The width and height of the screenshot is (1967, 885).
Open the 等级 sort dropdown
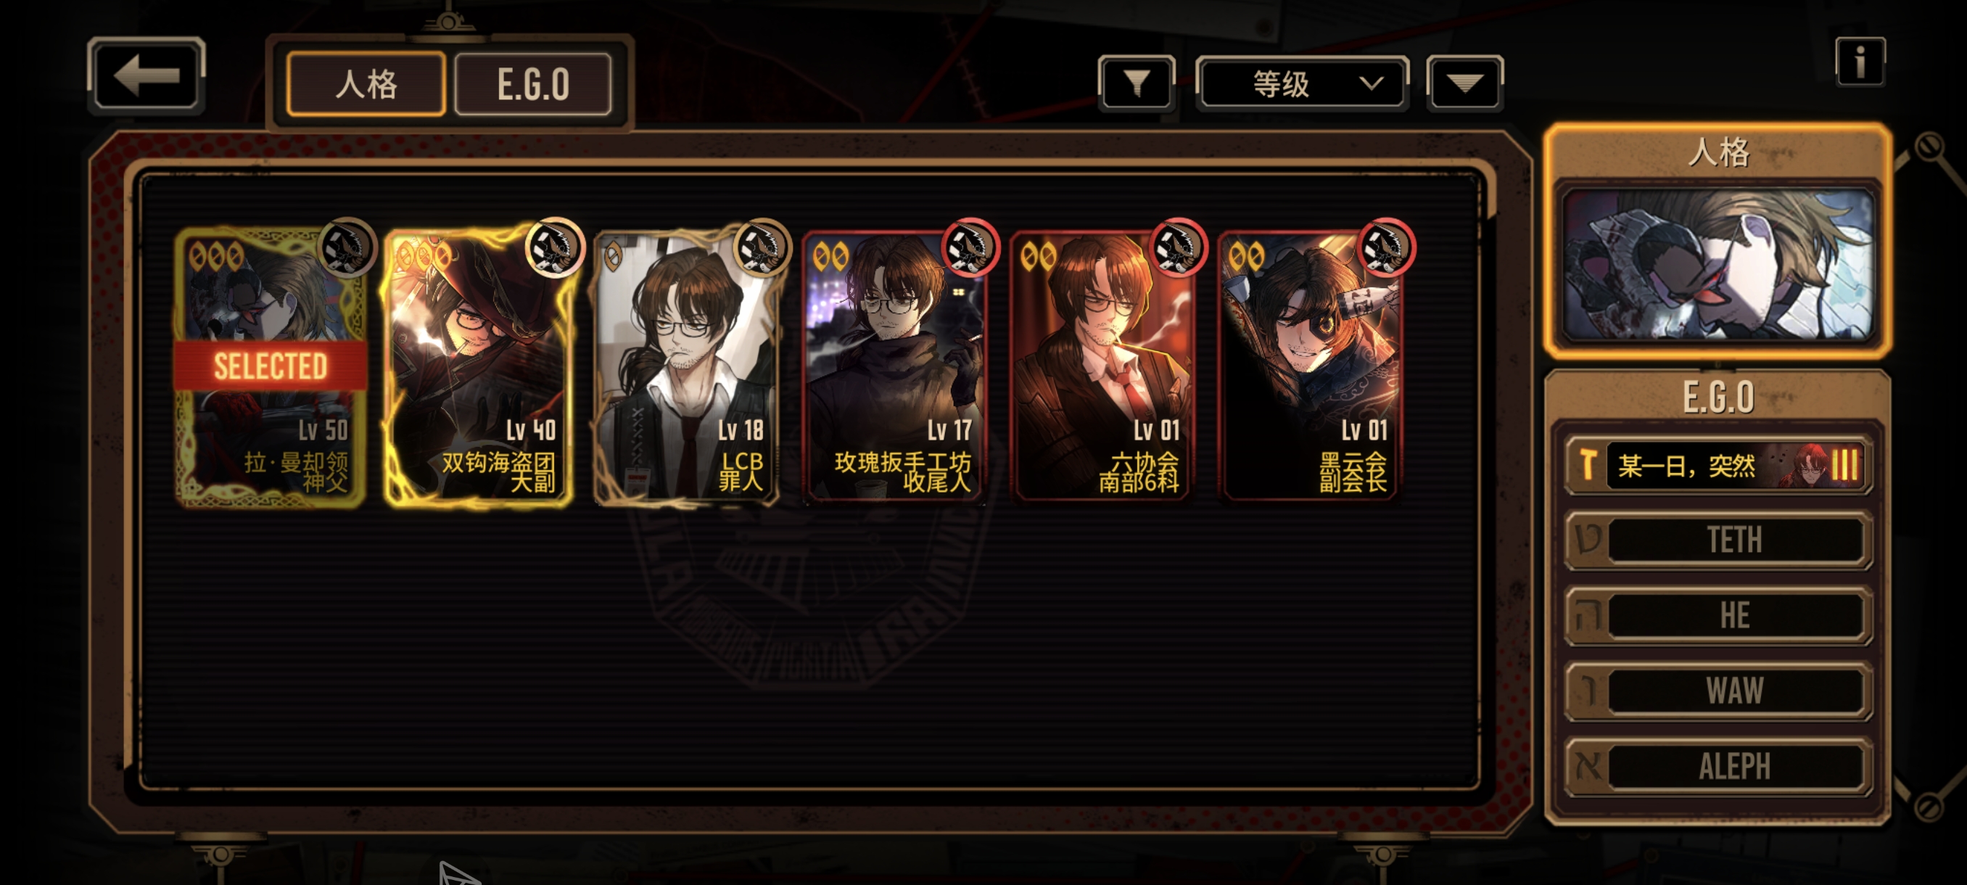pyautogui.click(x=1302, y=83)
